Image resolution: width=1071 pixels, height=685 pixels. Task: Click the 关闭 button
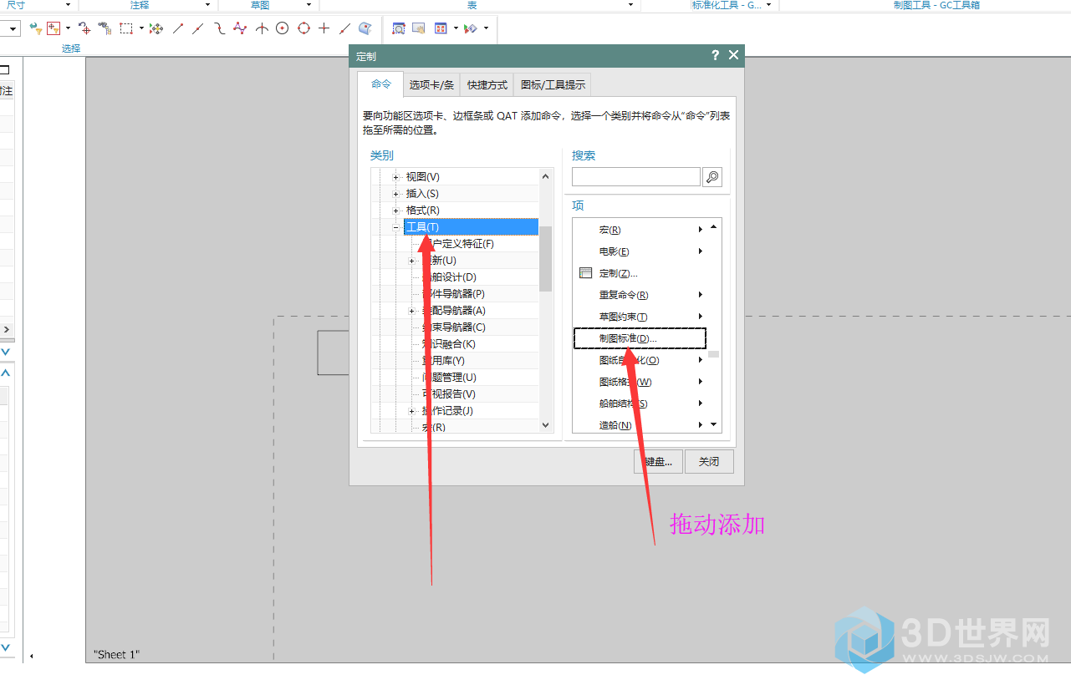pos(709,461)
